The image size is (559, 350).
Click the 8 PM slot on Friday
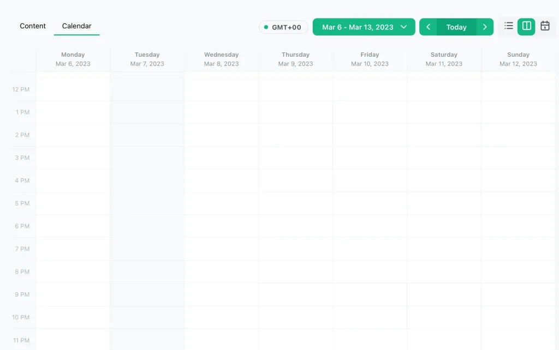pyautogui.click(x=370, y=272)
